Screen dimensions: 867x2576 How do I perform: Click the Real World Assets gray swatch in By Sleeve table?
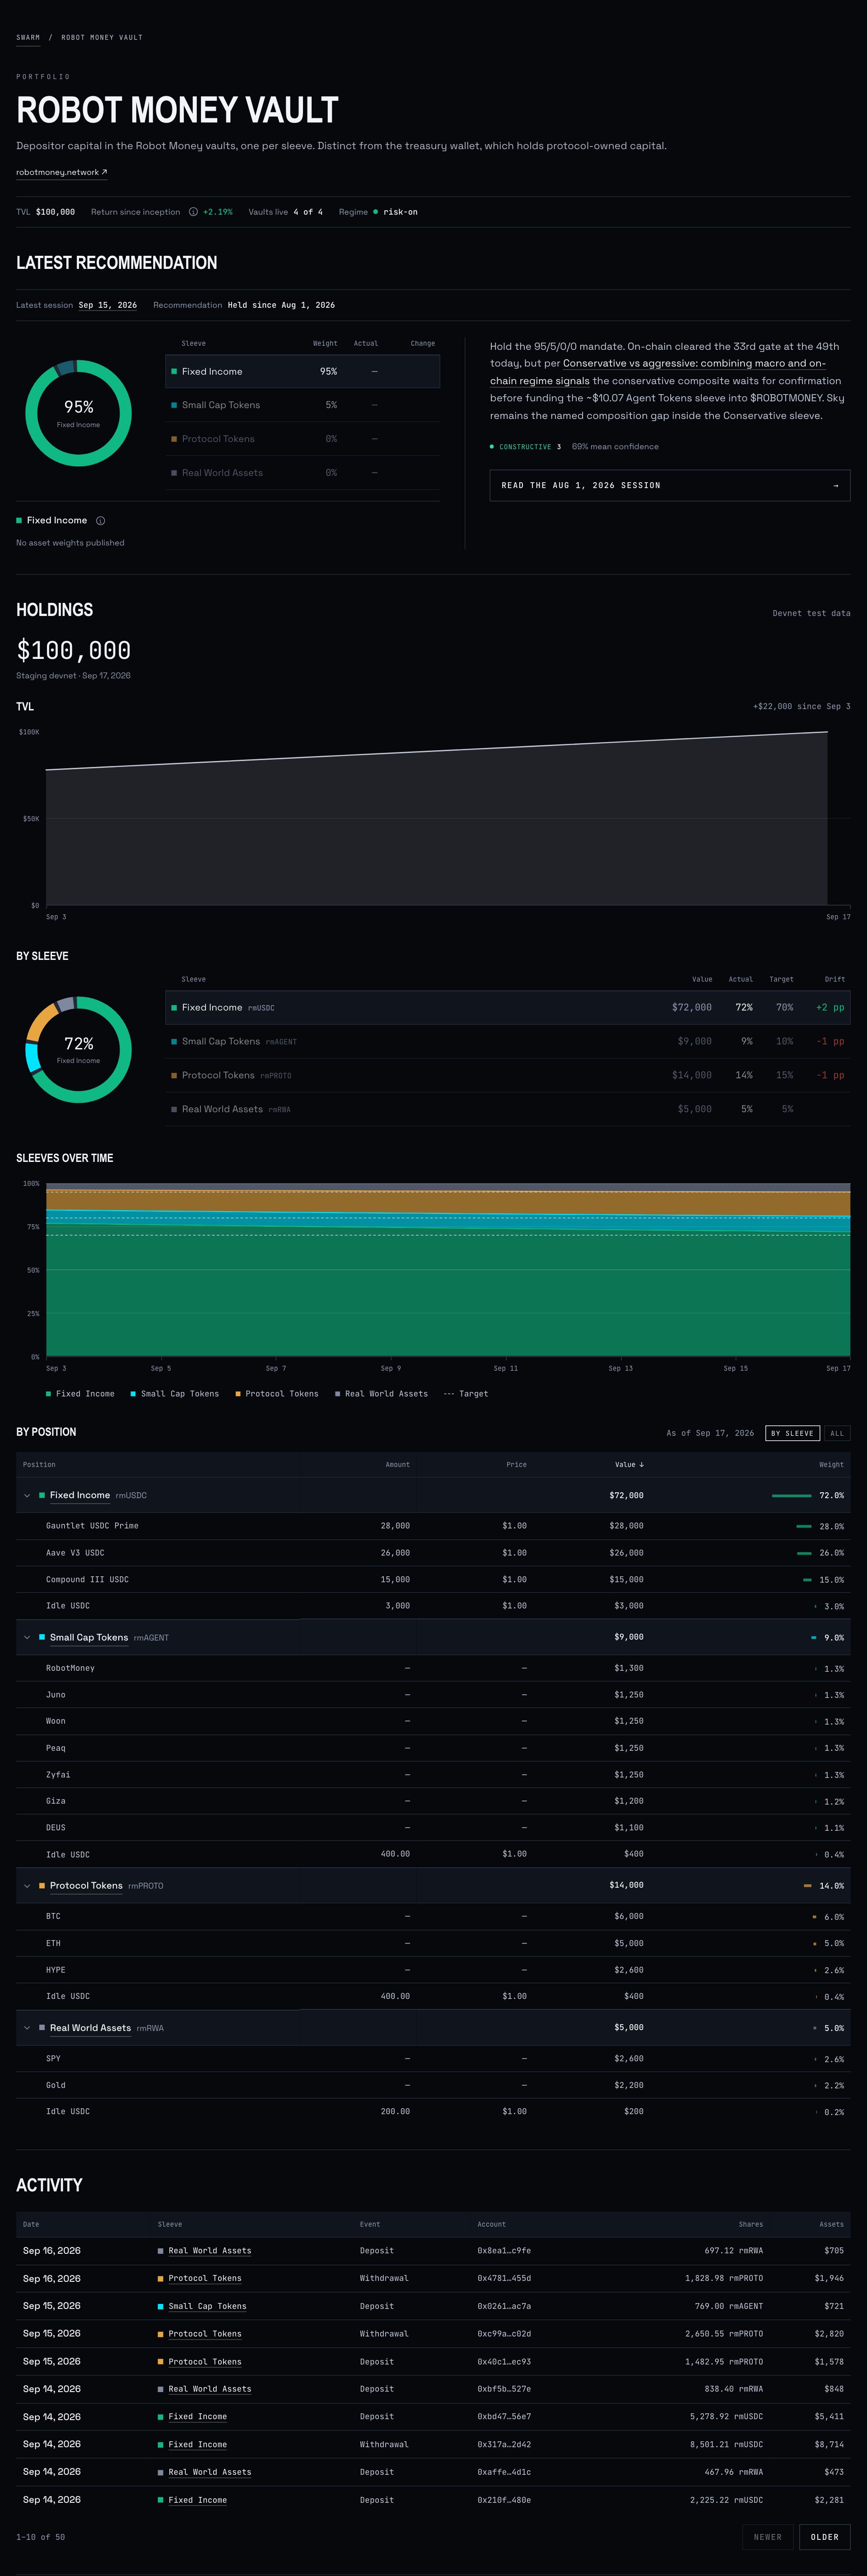pyautogui.click(x=174, y=1109)
